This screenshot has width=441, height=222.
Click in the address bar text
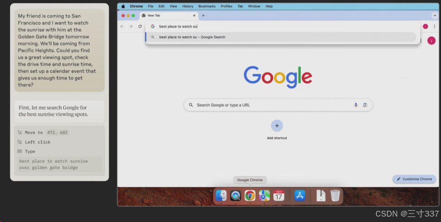point(178,26)
